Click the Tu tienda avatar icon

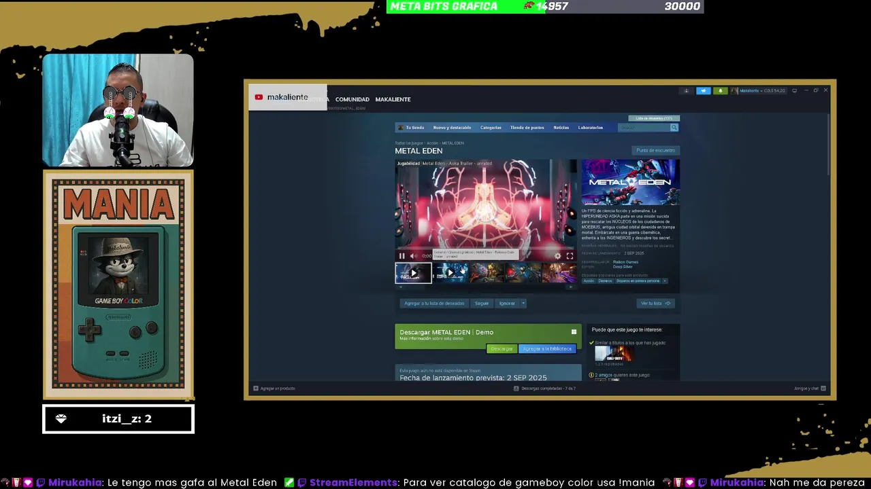point(401,128)
